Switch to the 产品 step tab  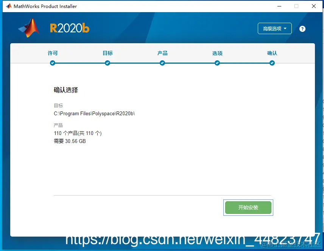pos(162,53)
